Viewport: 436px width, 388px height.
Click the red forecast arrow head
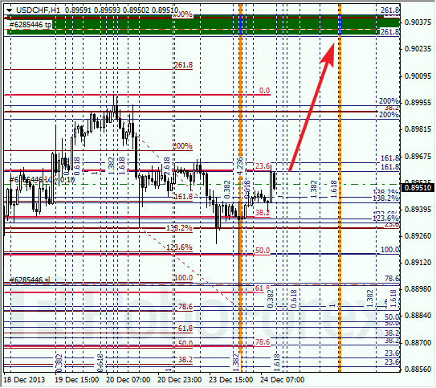click(x=328, y=54)
